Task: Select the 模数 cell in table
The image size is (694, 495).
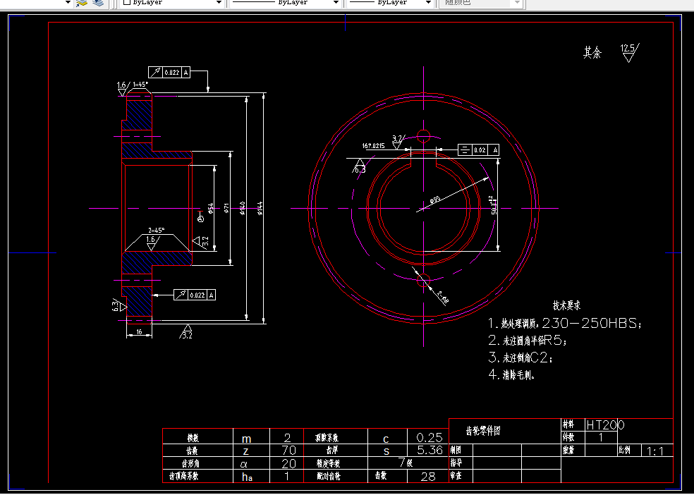Action: [x=193, y=438]
